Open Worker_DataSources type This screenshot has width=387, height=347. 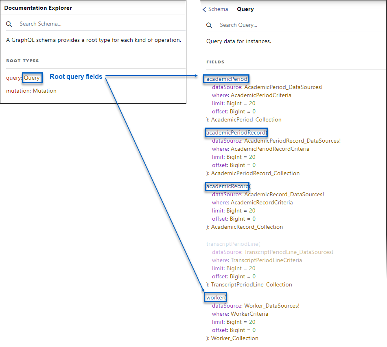[x=272, y=306]
